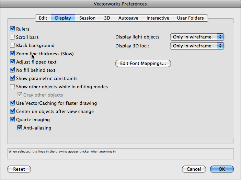This screenshot has height=180, width=241.
Task: Toggle Zoom line thickness (Slow)
Action: pos(13,54)
